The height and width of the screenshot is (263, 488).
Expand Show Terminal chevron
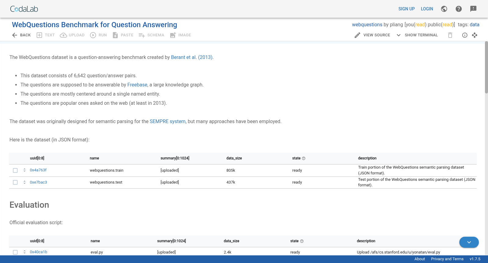click(399, 35)
